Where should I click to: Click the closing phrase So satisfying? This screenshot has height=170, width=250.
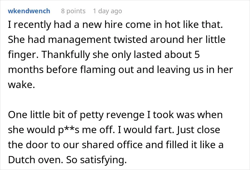tap(96, 160)
